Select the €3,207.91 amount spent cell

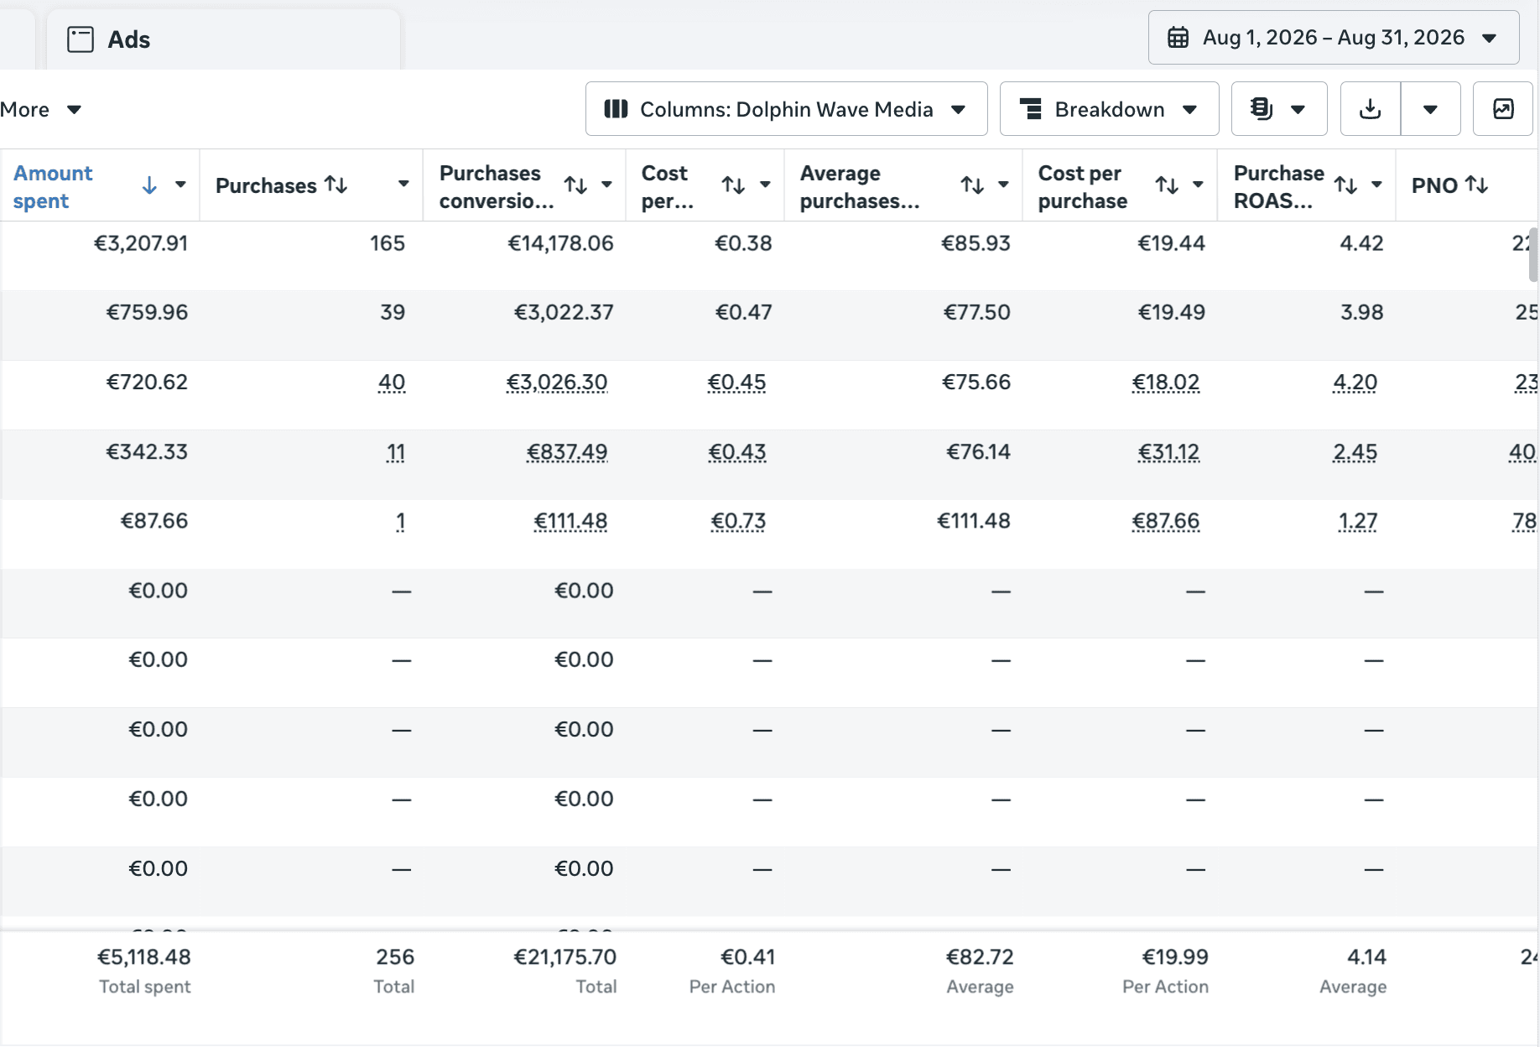[141, 243]
